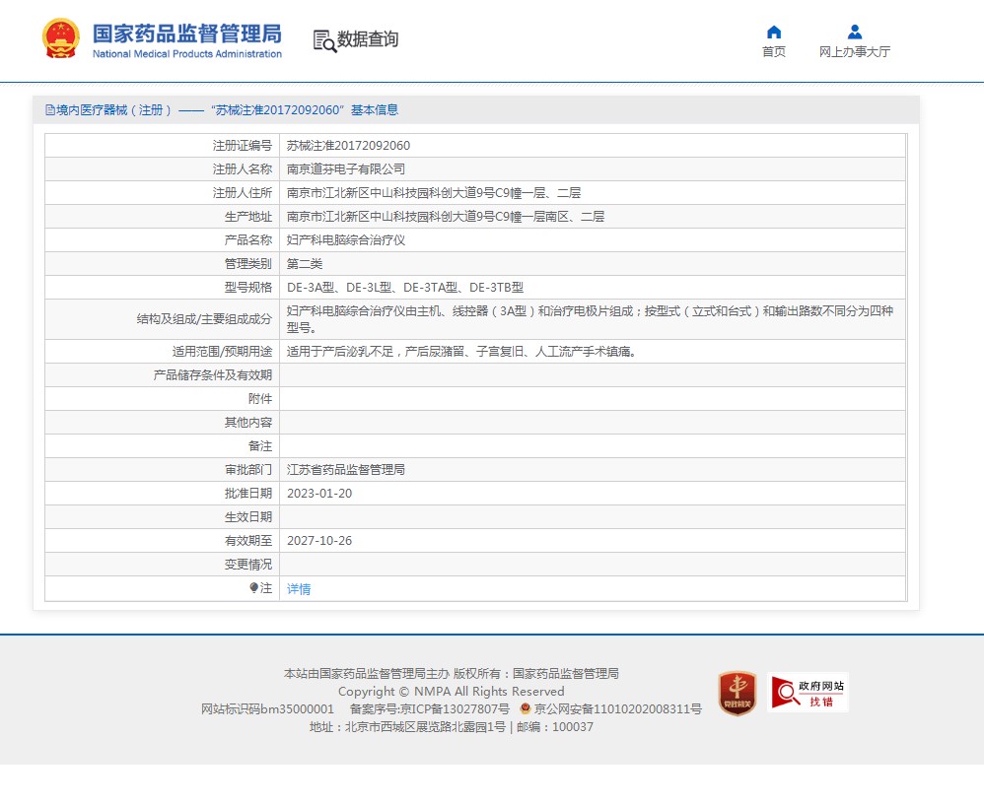Click the 注册人名称 row label
This screenshot has height=805, width=984.
tap(243, 169)
